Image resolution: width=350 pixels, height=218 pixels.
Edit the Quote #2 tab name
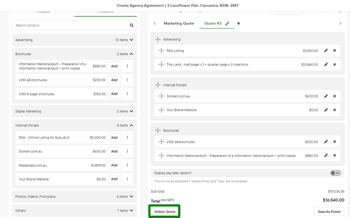pyautogui.click(x=227, y=23)
